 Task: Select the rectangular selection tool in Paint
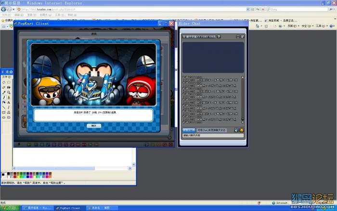pos(9,82)
